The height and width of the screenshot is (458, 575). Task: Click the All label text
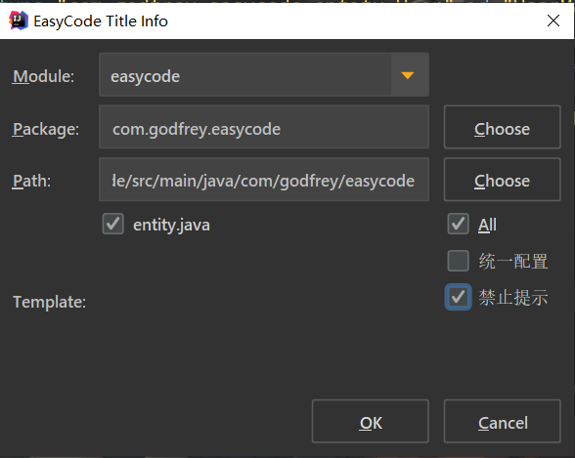pyautogui.click(x=487, y=225)
